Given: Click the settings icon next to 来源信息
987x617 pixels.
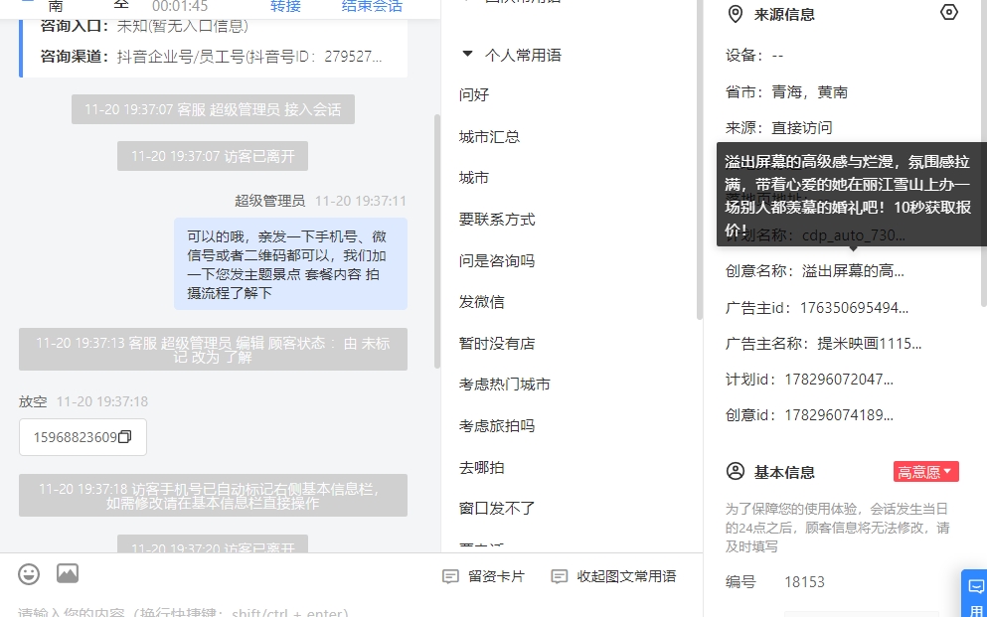Looking at the screenshot, I should coord(948,13).
